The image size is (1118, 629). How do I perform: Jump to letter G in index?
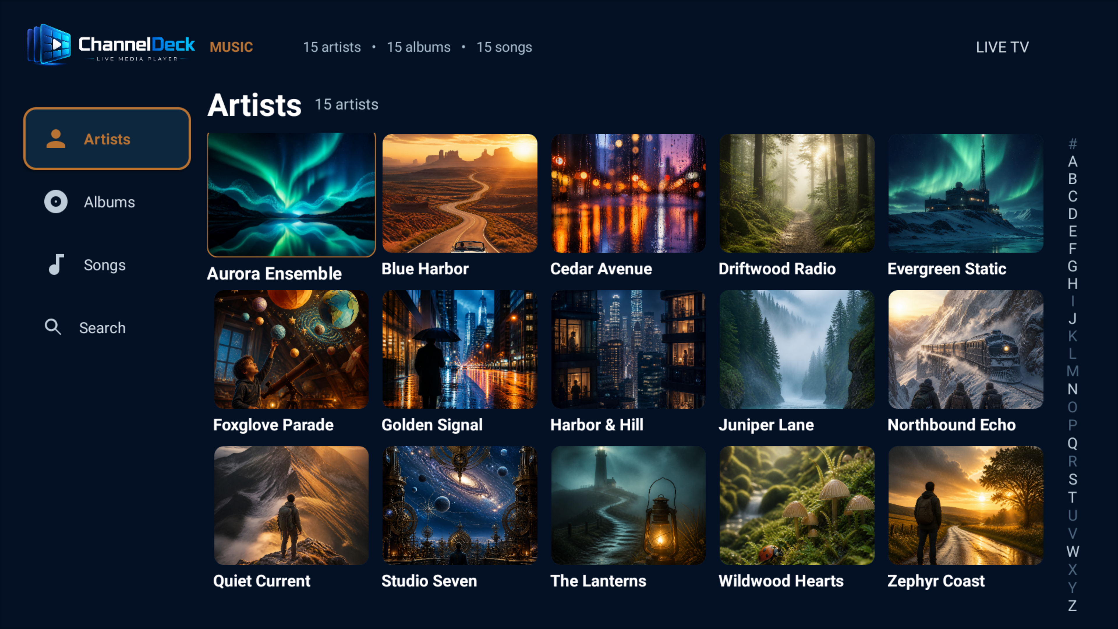pos(1072,266)
